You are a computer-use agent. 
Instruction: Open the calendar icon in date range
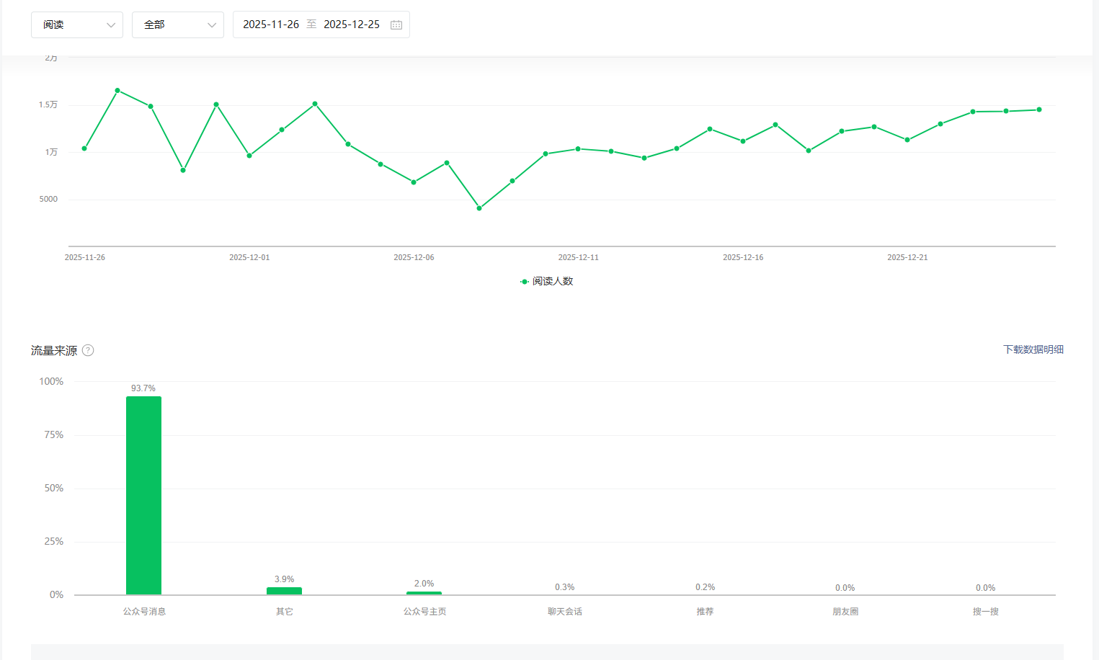tap(396, 24)
